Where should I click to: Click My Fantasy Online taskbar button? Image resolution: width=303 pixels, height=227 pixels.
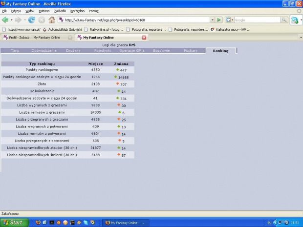pyautogui.click(x=126, y=223)
